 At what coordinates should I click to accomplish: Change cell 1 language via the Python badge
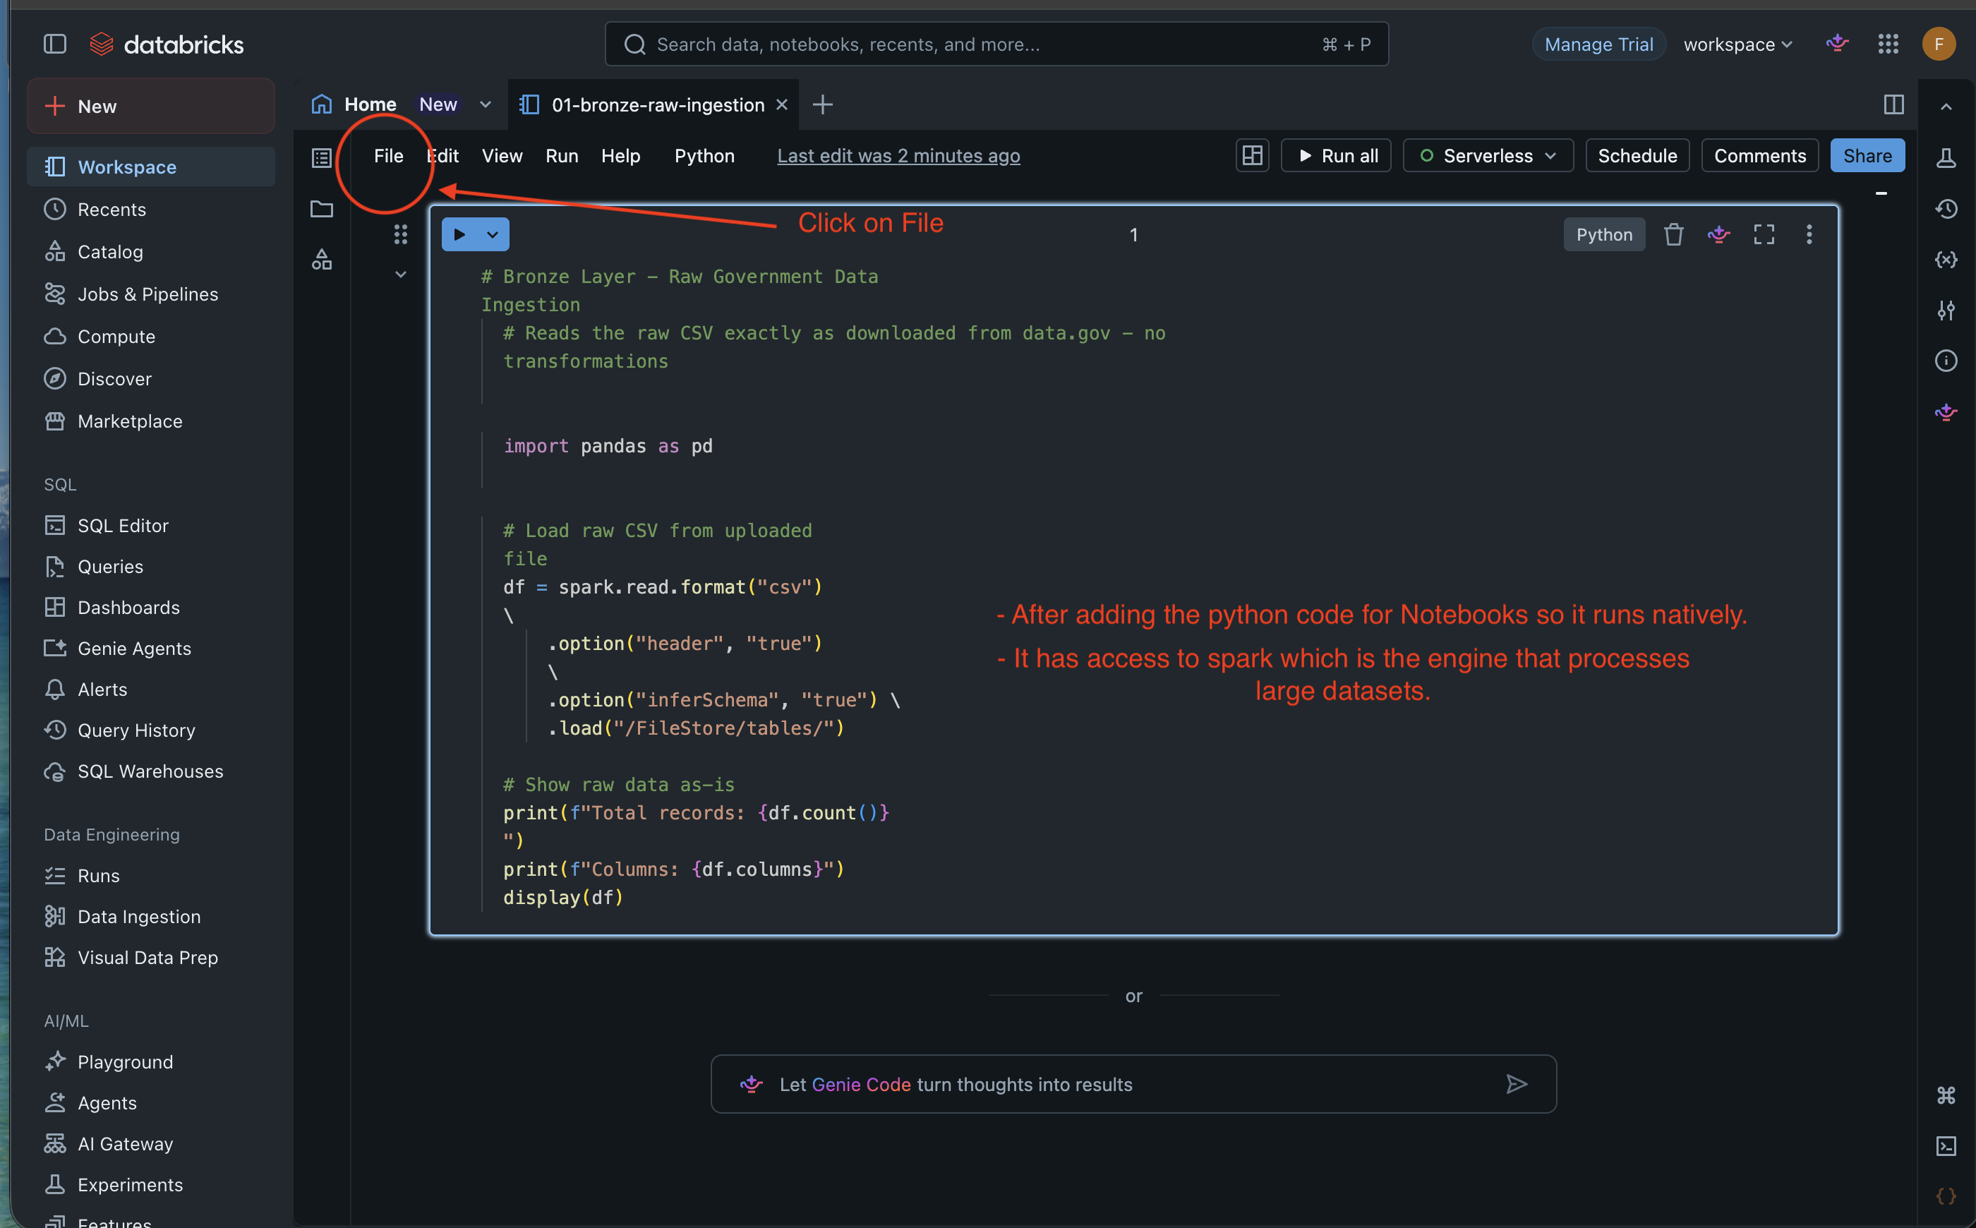(1604, 235)
